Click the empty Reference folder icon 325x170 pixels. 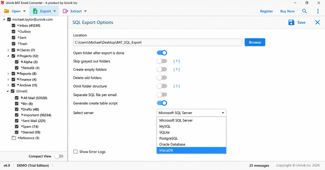pyautogui.click(x=14, y=138)
